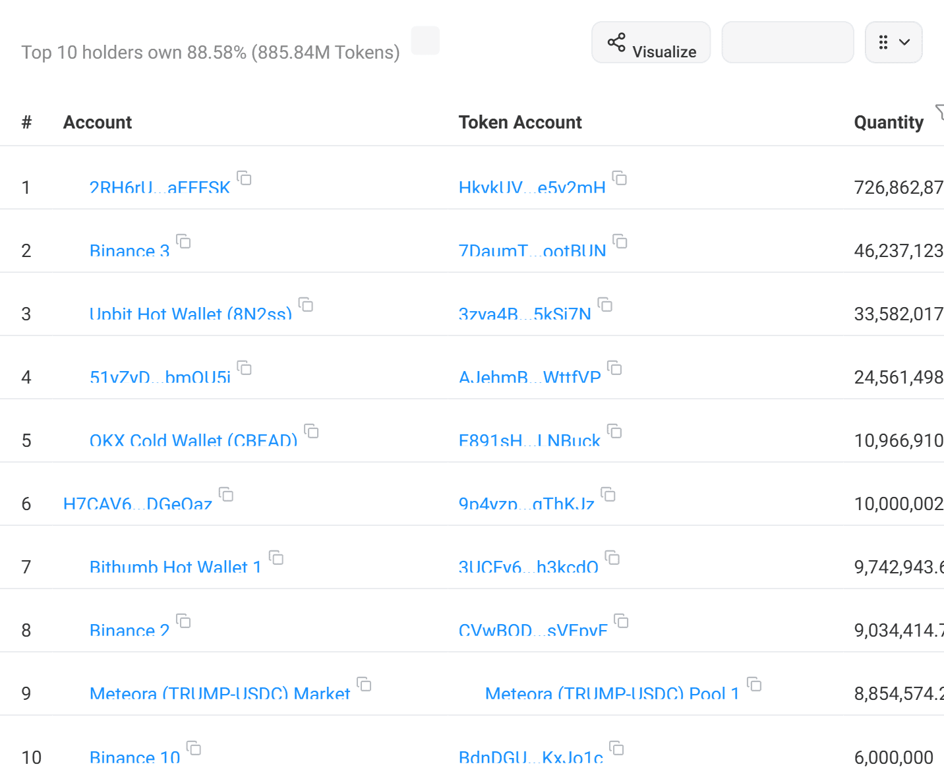Open account H7CAV6...DGeQaz
The width and height of the screenshot is (944, 779).
point(138,504)
